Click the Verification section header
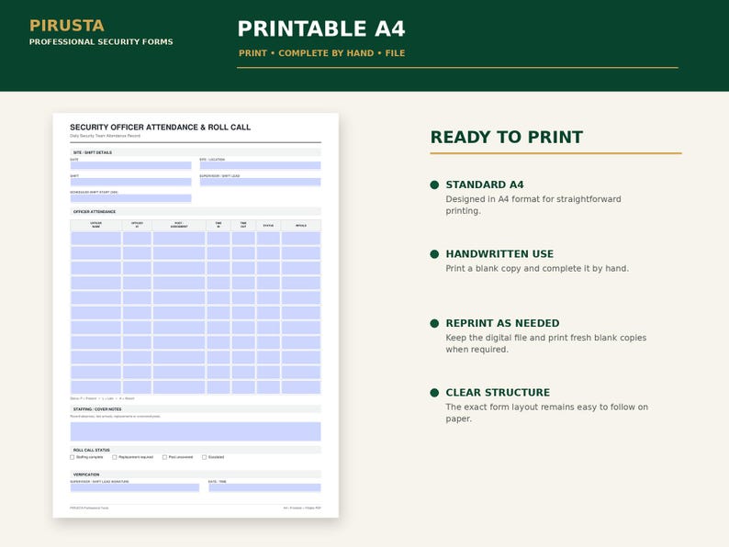This screenshot has height=547, width=729. click(x=196, y=474)
